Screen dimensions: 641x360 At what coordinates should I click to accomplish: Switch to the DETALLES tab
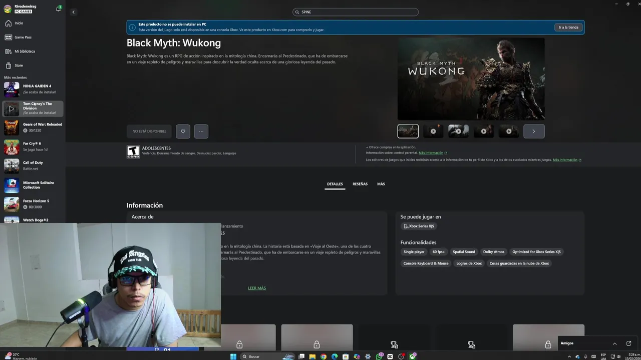[335, 184]
